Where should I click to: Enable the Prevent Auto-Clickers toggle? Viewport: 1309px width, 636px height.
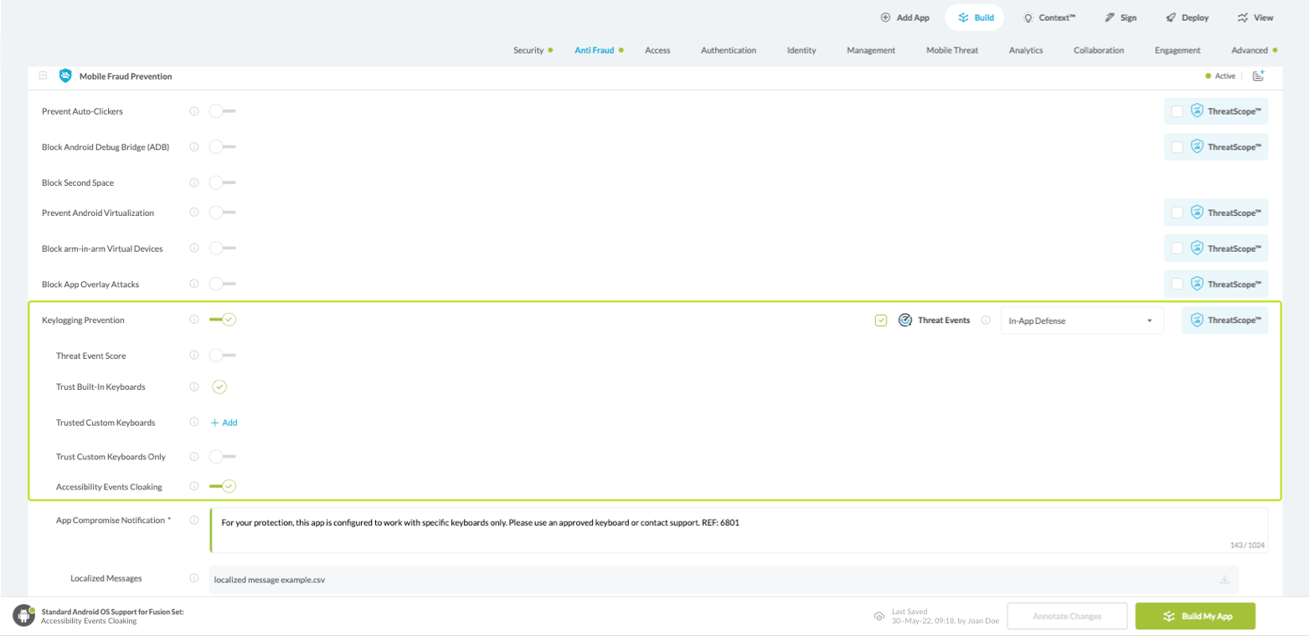point(222,111)
